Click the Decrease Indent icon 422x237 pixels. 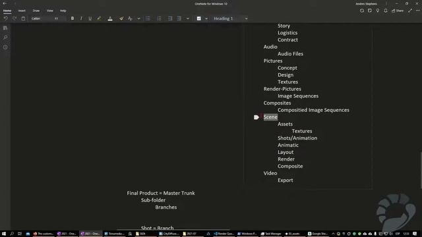pos(170,18)
